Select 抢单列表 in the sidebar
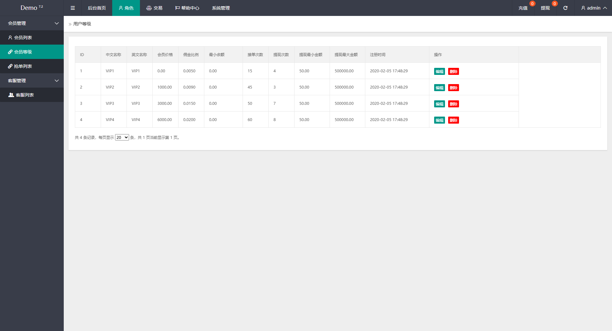 click(23, 66)
